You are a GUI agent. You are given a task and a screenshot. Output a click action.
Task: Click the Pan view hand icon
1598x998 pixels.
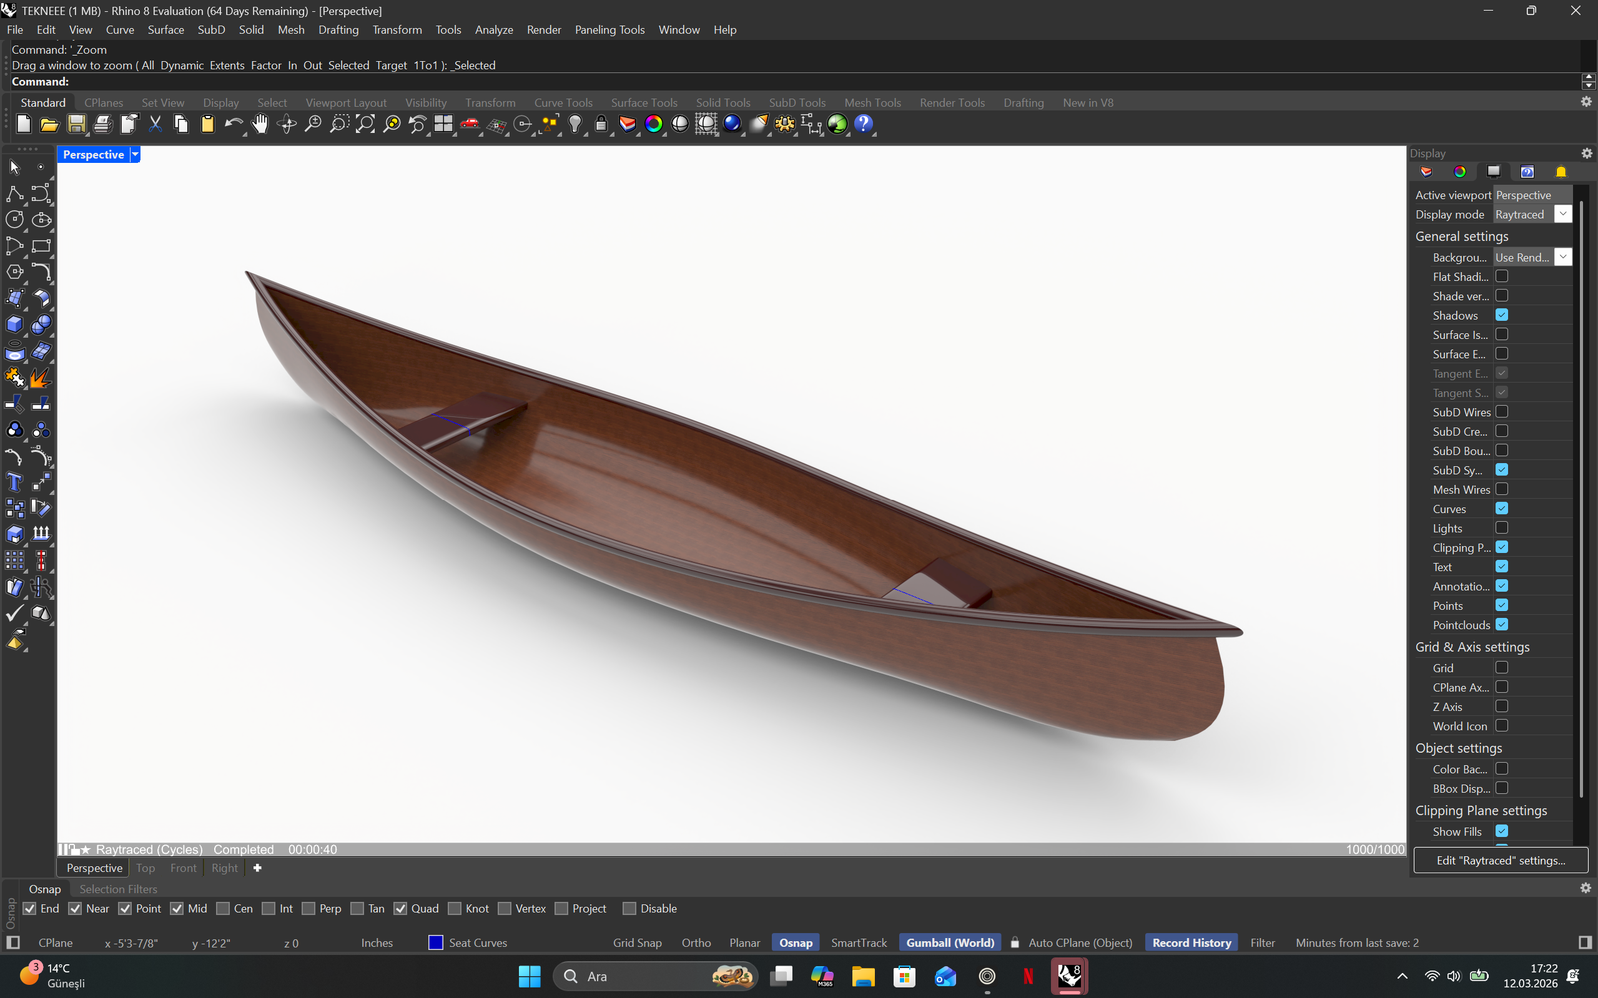click(260, 124)
